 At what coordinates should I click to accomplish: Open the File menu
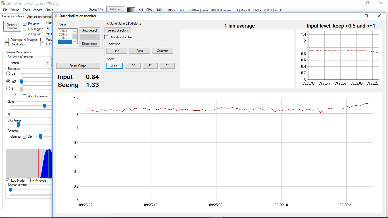[5, 10]
